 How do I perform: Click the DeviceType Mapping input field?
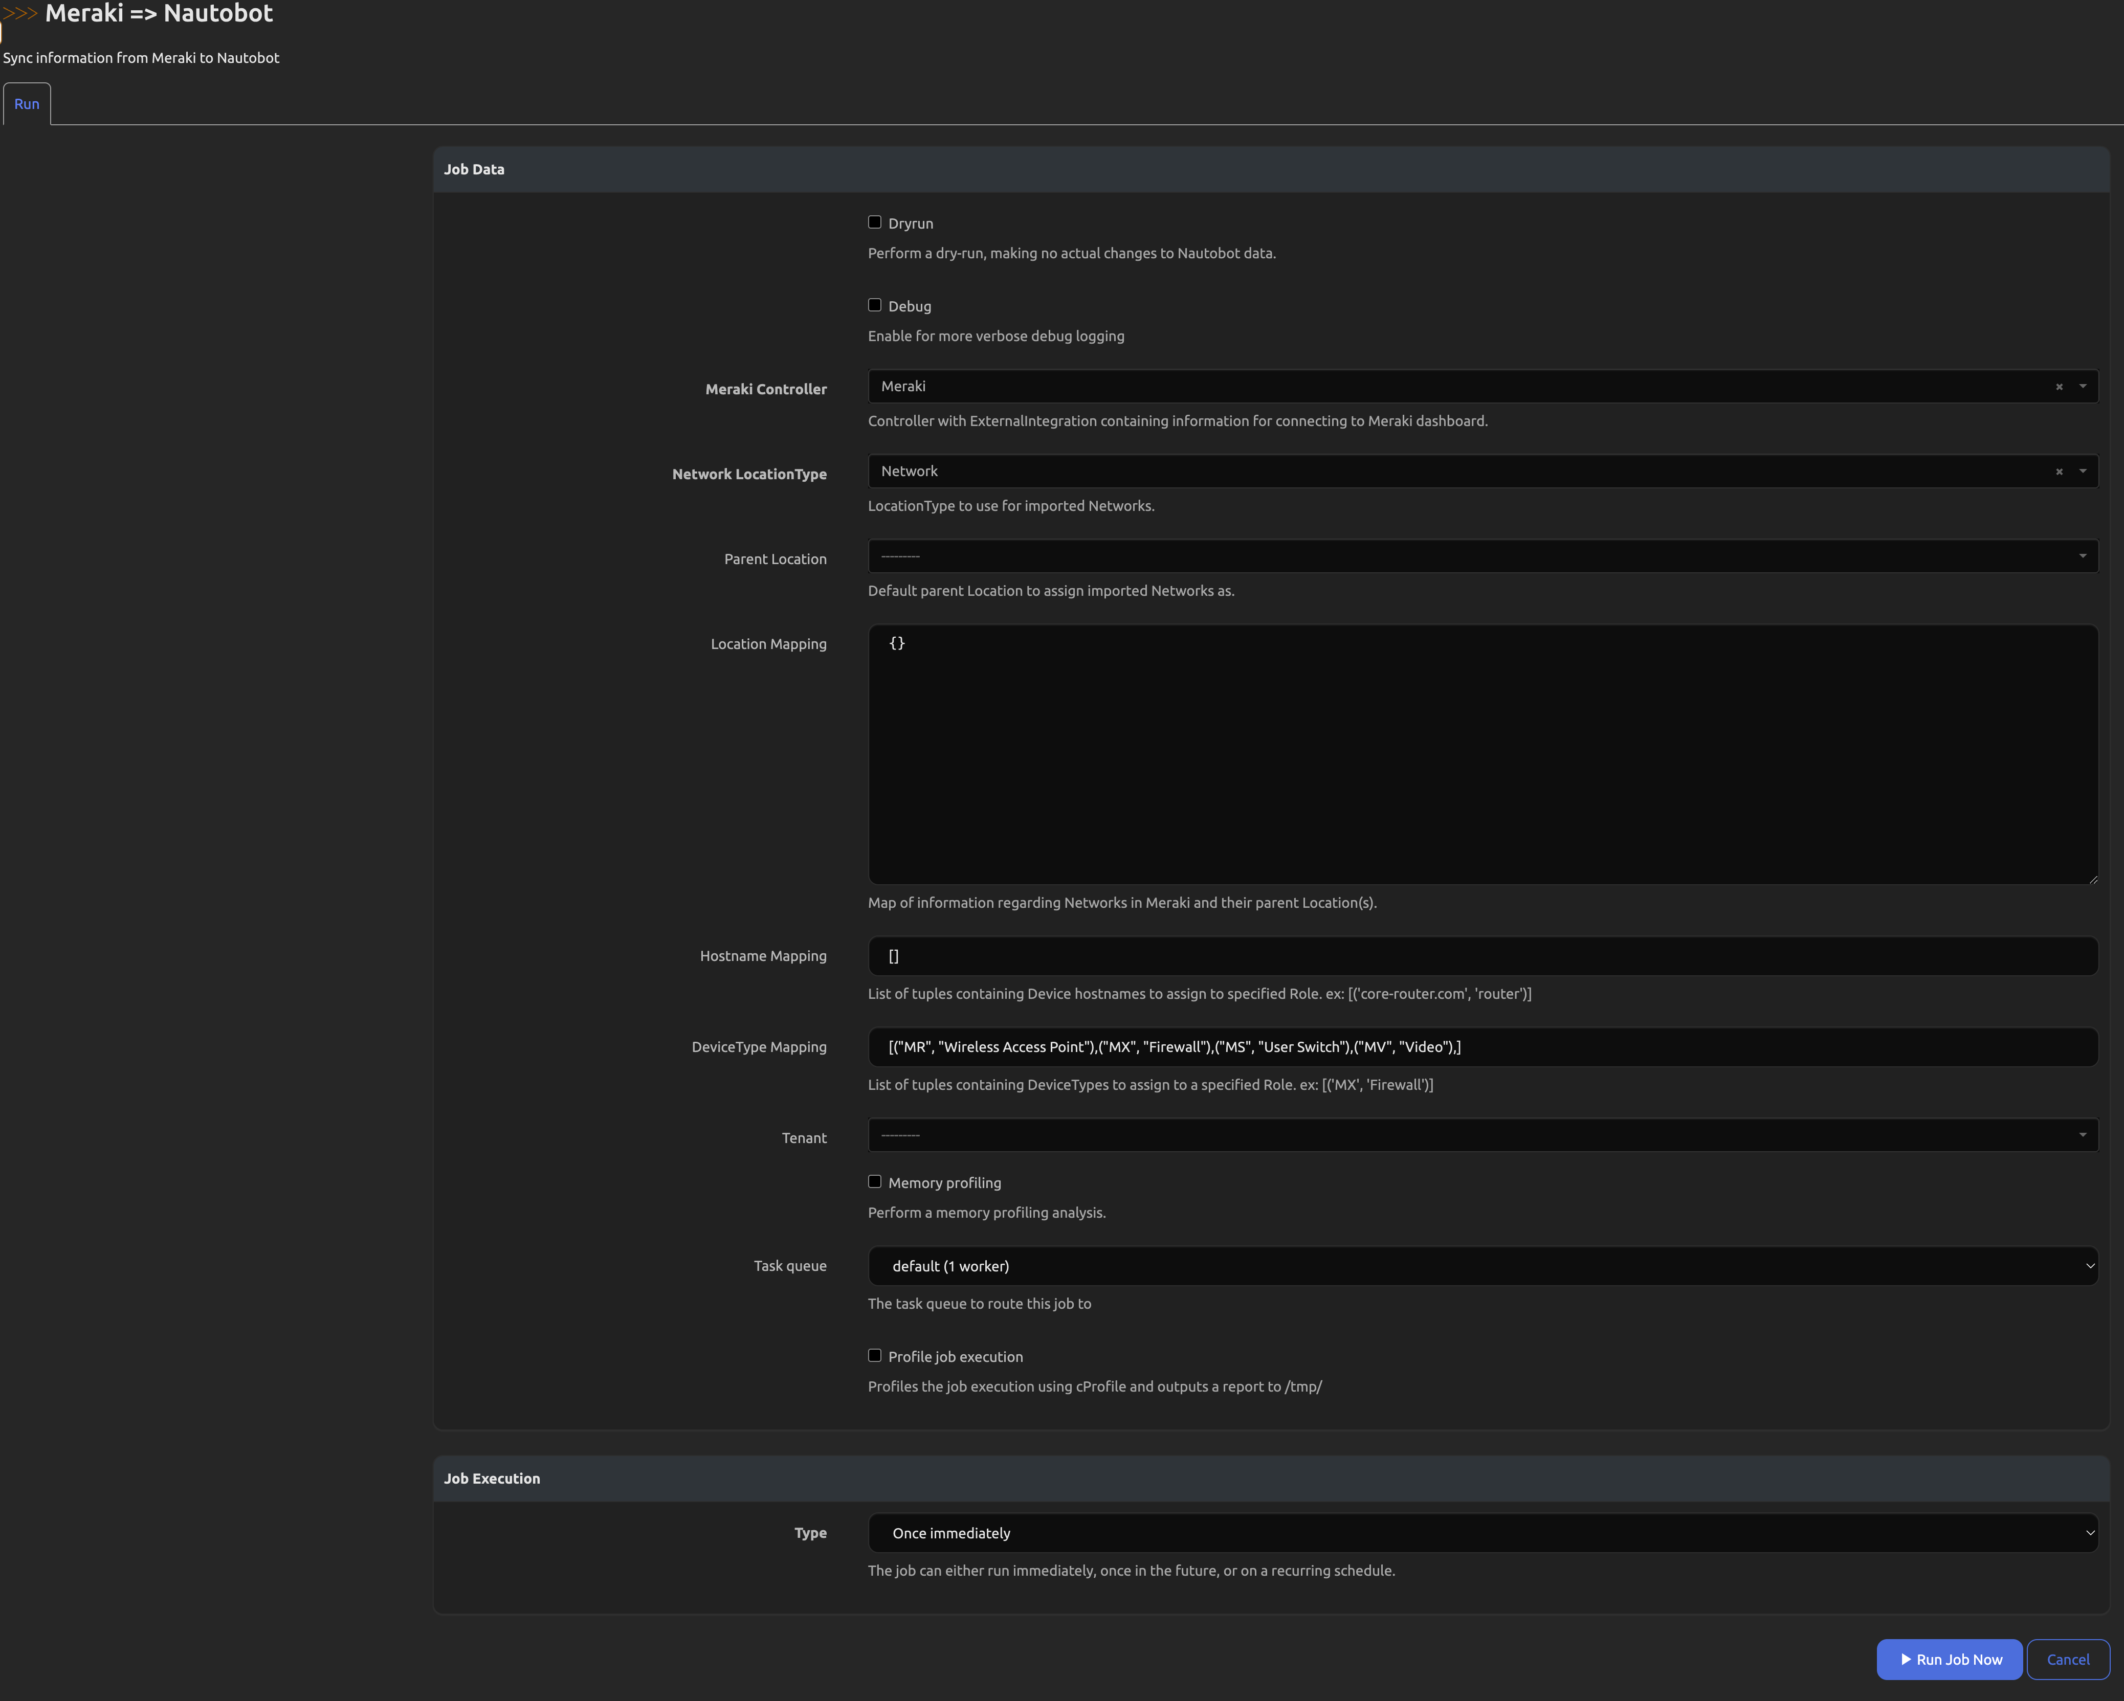(1481, 1047)
